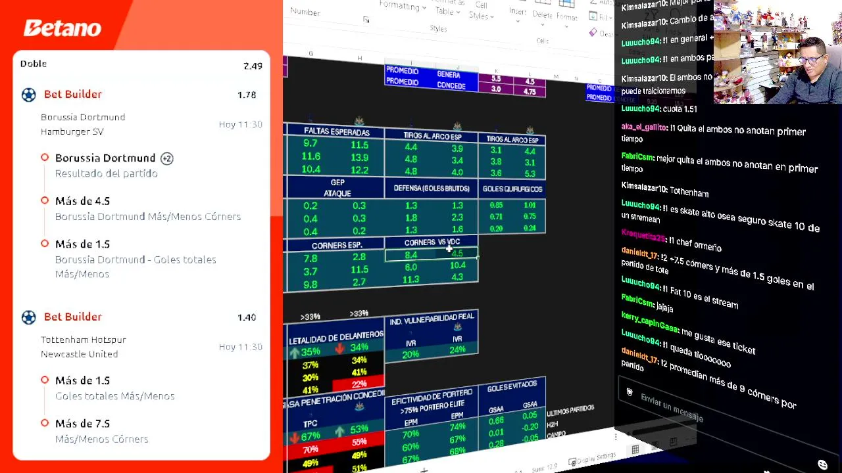The width and height of the screenshot is (842, 473).
Task: Click the IVR cell showing 20%
Action: point(410,355)
